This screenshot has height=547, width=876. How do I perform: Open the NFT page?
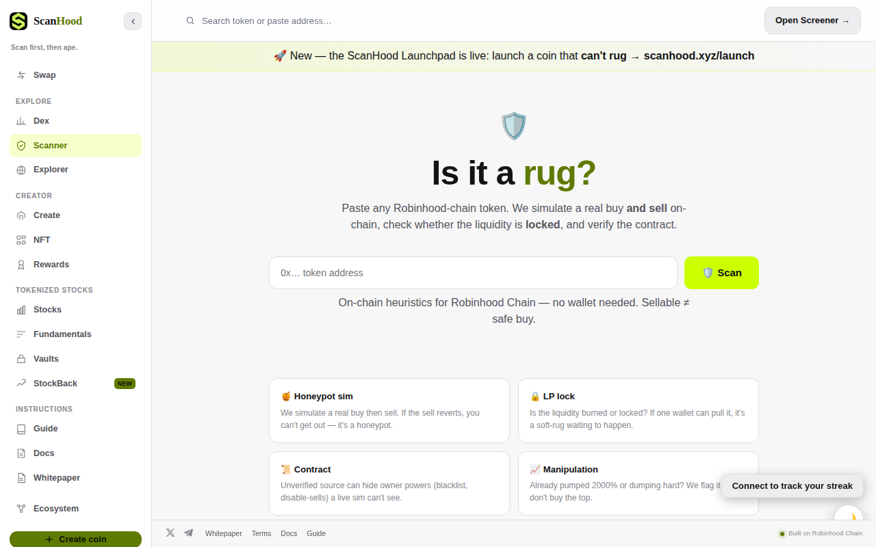75,240
